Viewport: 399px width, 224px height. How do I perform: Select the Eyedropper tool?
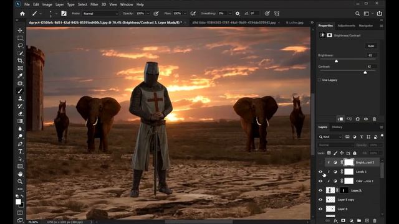coord(20,76)
